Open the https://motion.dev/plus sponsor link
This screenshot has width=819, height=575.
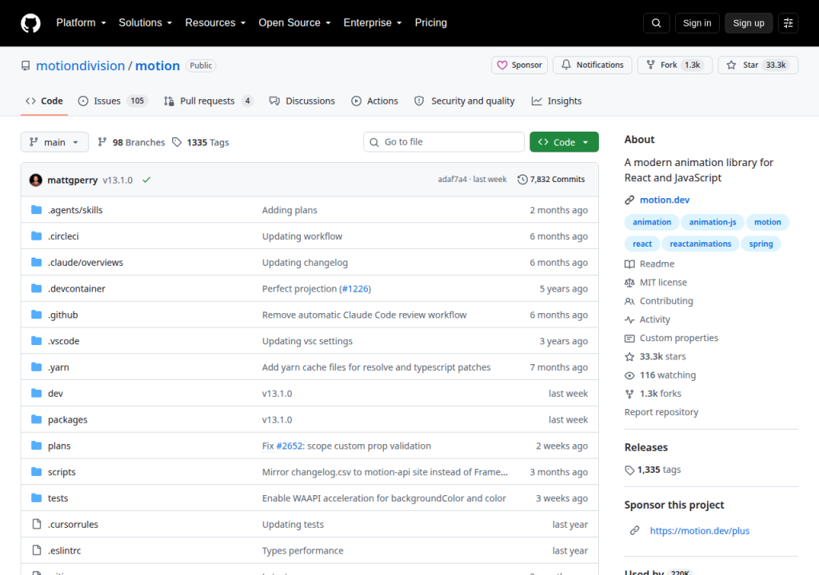pyautogui.click(x=699, y=530)
